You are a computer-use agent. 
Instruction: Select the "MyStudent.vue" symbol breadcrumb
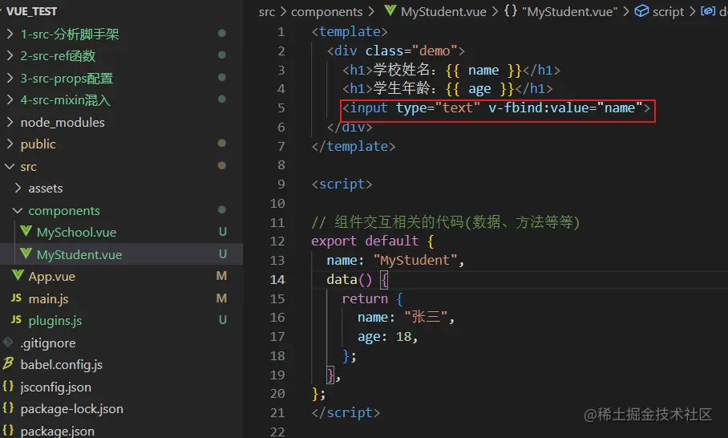(x=570, y=11)
